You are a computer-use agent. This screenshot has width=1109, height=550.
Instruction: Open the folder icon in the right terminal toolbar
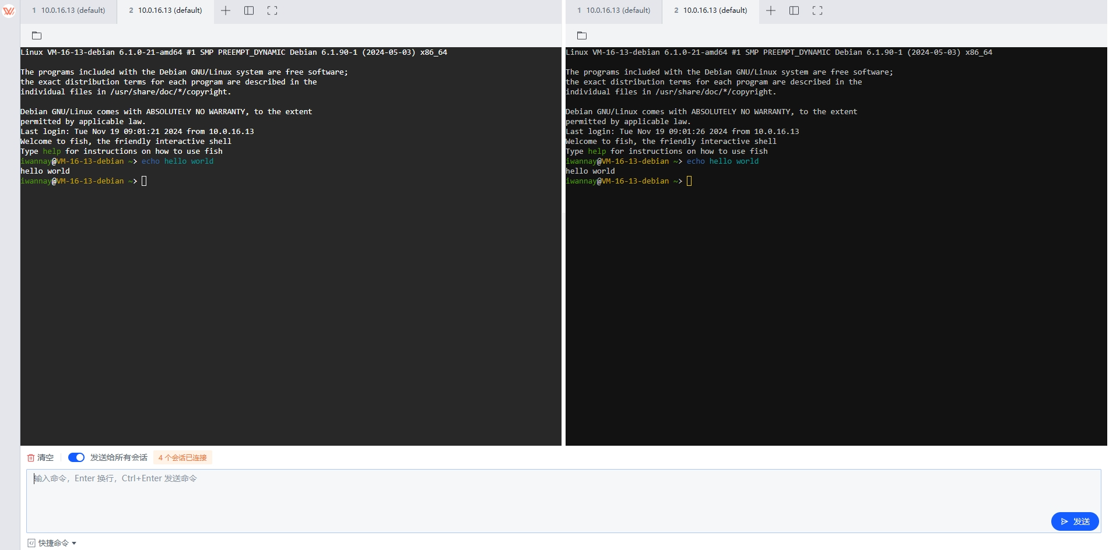point(581,35)
